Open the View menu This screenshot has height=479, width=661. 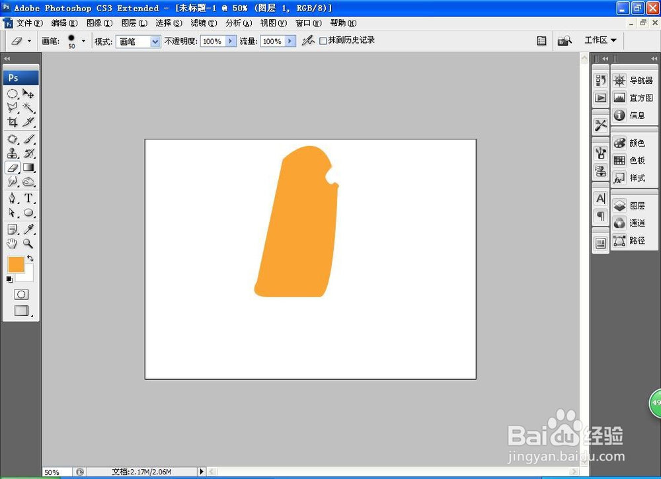274,23
